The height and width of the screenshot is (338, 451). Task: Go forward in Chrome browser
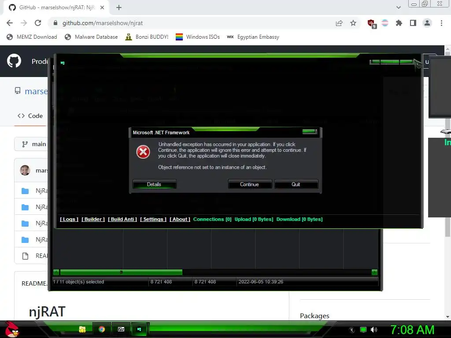pos(24,23)
